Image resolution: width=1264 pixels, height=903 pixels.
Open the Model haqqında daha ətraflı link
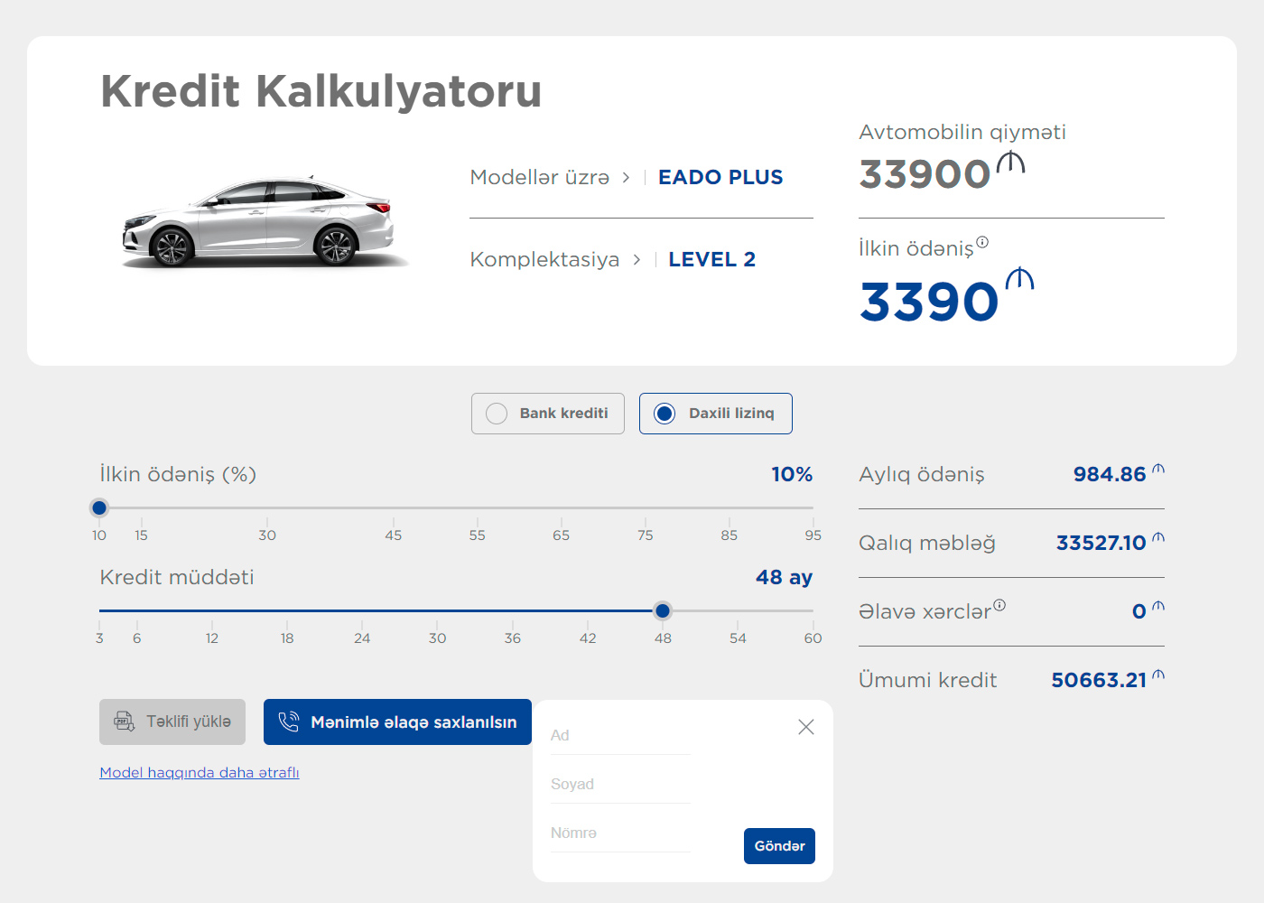click(200, 773)
